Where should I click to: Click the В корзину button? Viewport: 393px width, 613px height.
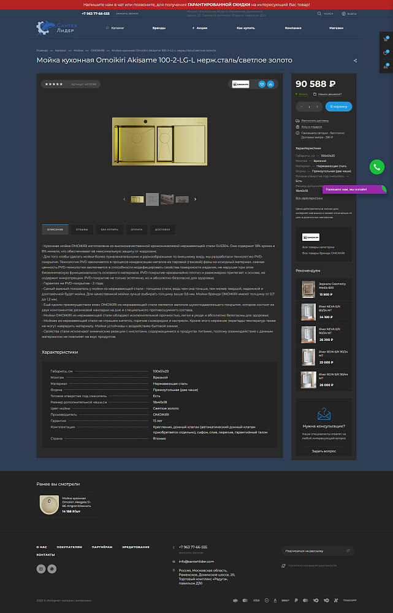click(338, 107)
